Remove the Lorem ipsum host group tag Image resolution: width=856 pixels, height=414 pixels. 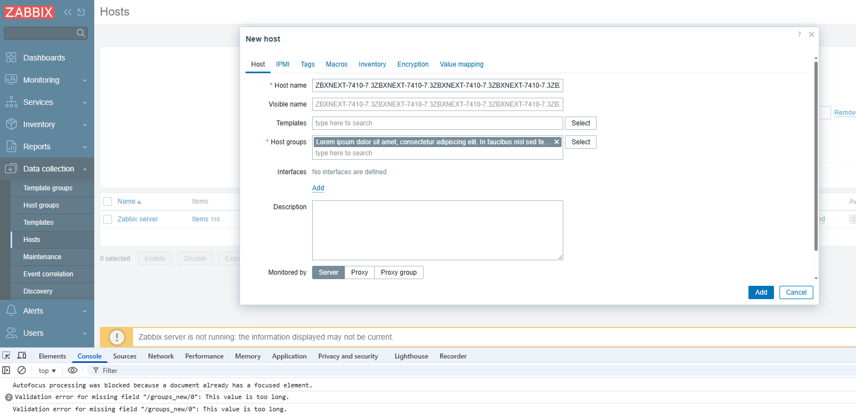tap(557, 142)
